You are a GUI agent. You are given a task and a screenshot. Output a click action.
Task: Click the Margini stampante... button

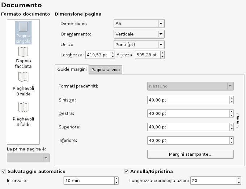point(190,154)
